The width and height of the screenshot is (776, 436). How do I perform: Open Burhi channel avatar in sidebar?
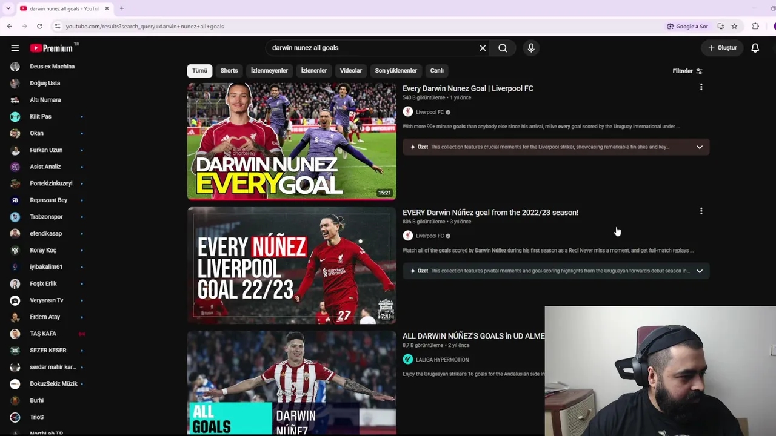click(x=15, y=400)
